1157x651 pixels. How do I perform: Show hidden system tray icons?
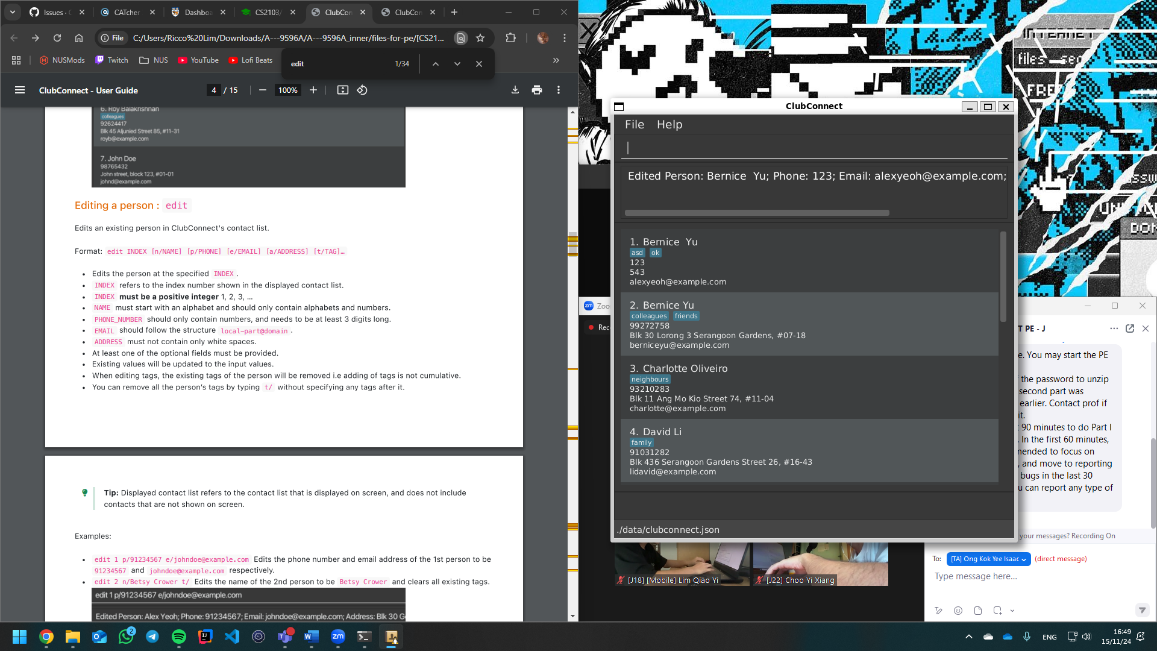coord(968,637)
